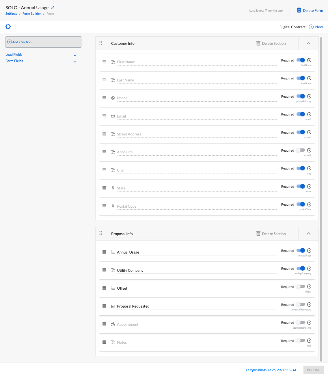Click the reorder handle on the Email field

click(105, 116)
